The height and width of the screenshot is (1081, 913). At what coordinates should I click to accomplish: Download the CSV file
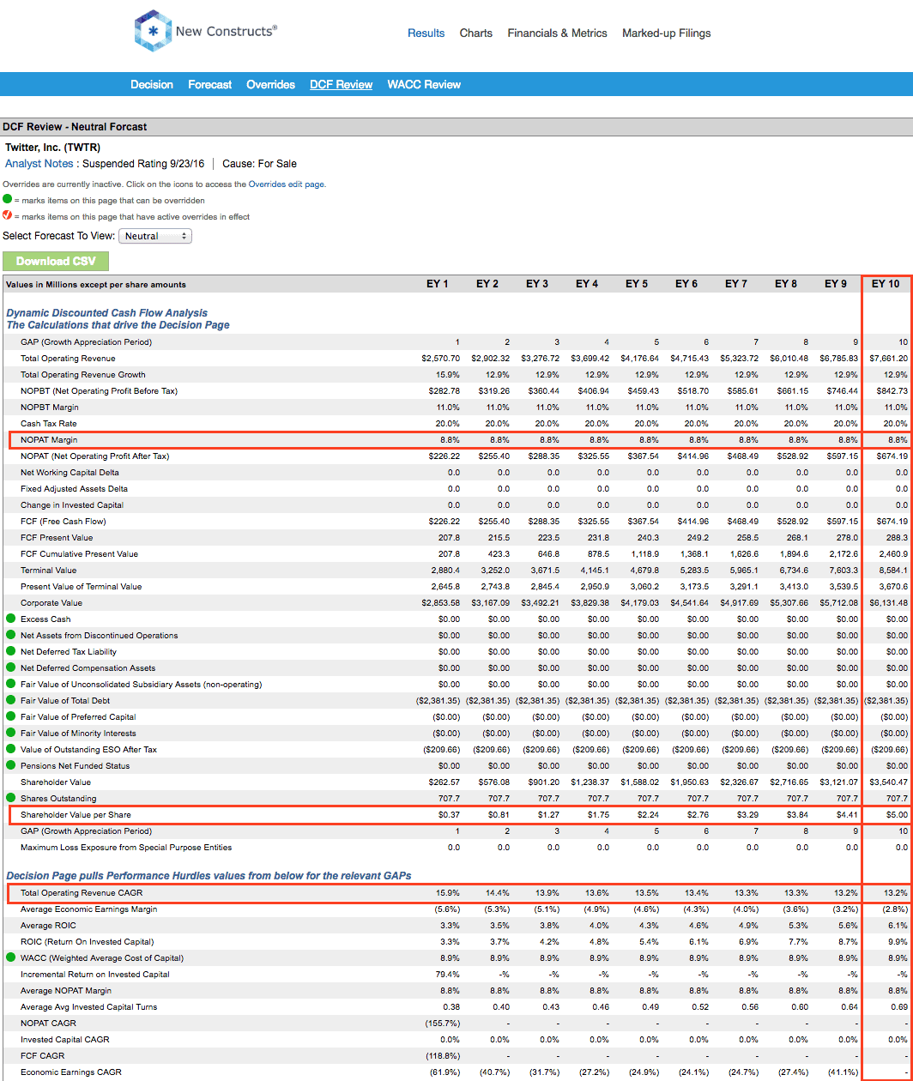tap(56, 261)
